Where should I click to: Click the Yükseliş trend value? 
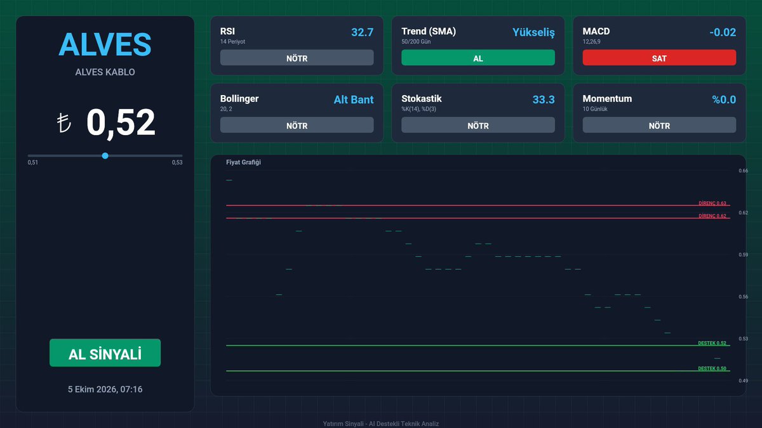coord(533,32)
